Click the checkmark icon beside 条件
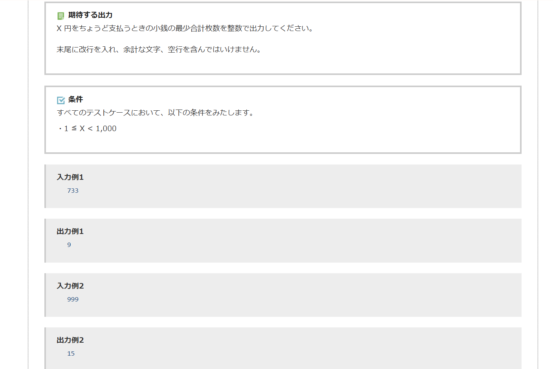Screen dimensions: 553x369 coord(61,100)
